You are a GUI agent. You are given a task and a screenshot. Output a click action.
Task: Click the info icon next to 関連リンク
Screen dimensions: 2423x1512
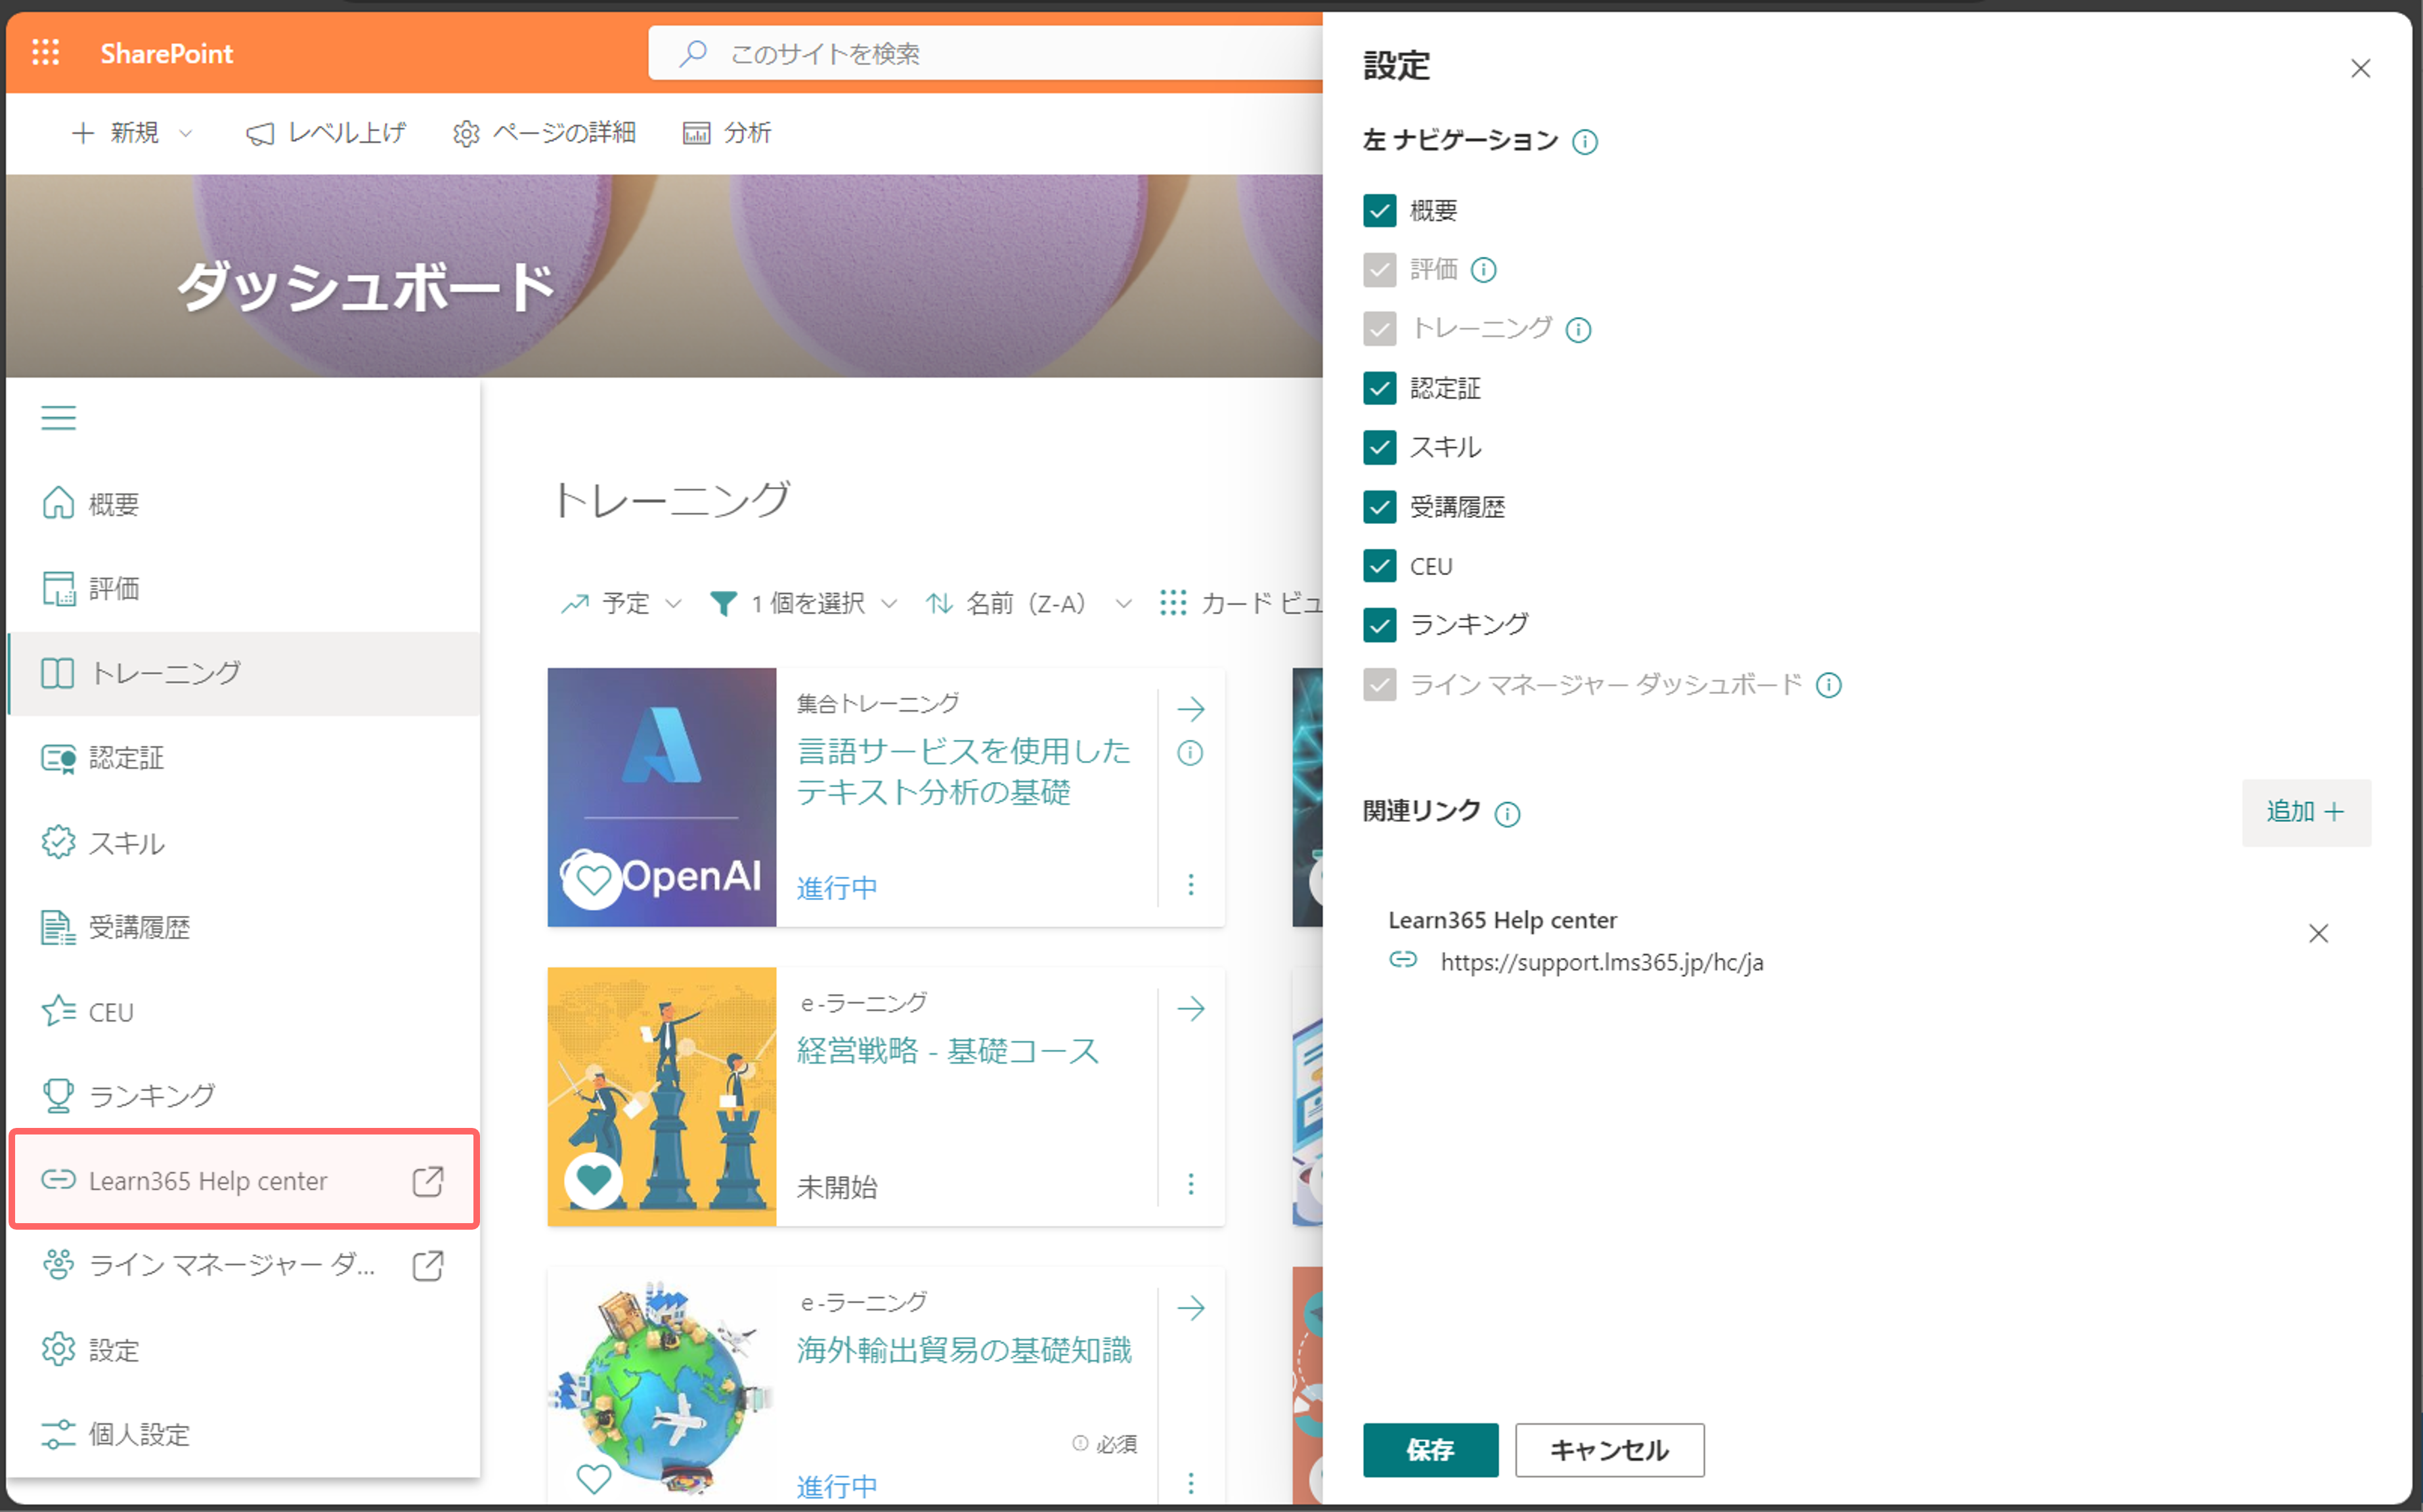coord(1507,814)
